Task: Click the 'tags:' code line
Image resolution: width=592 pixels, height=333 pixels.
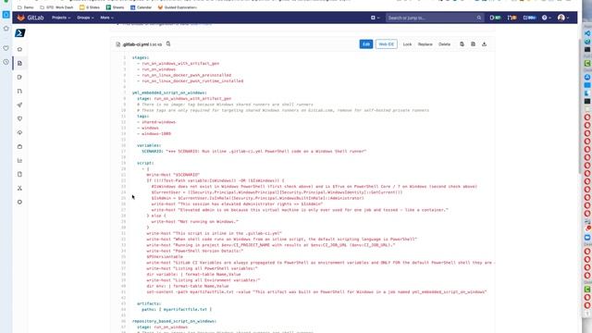Action: (x=142, y=117)
